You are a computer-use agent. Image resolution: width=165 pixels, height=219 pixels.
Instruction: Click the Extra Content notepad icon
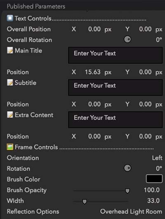[10, 115]
